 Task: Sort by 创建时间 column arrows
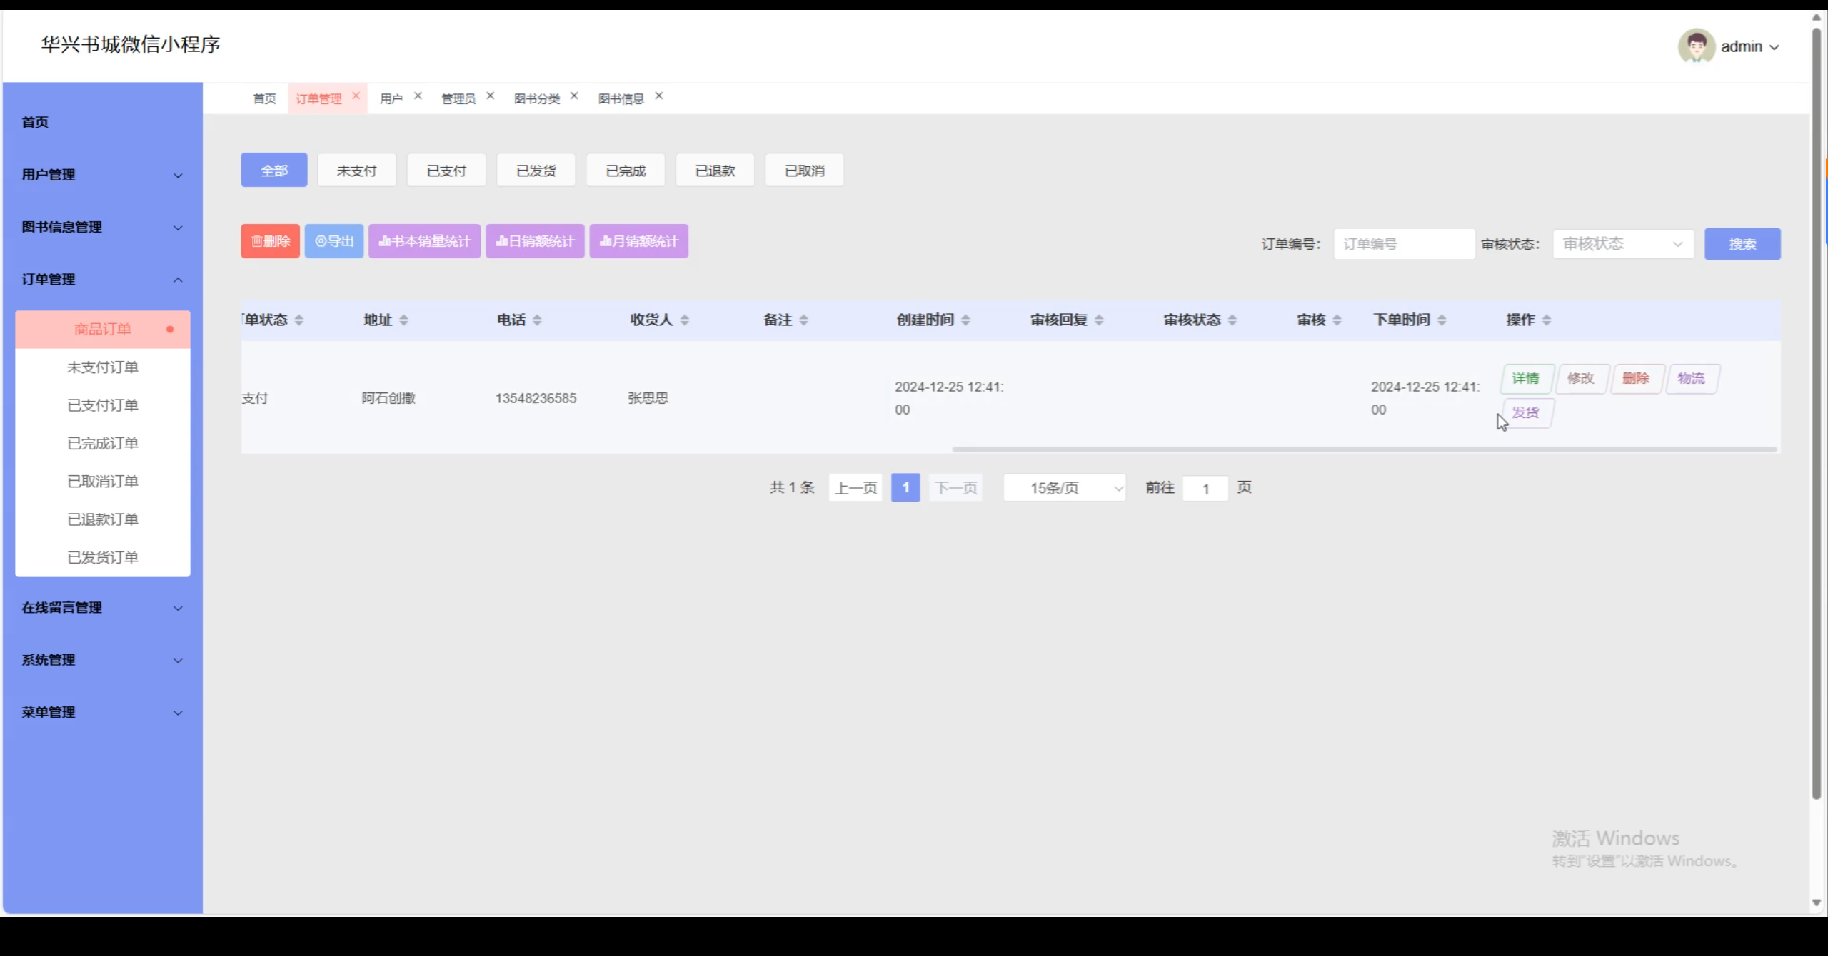[965, 320]
